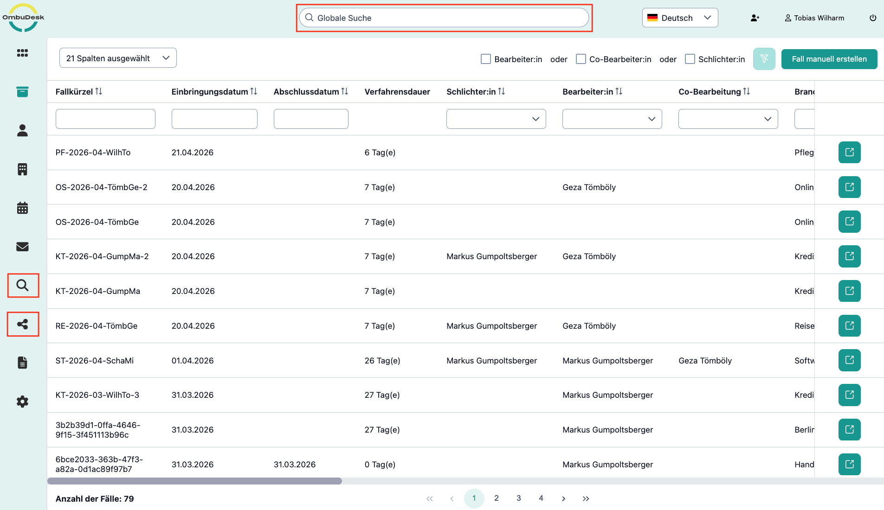Click the horizontal table scrollbar

point(194,481)
